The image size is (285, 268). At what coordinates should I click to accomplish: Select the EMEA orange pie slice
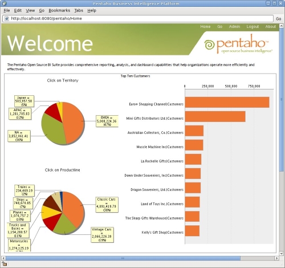click(x=74, y=123)
